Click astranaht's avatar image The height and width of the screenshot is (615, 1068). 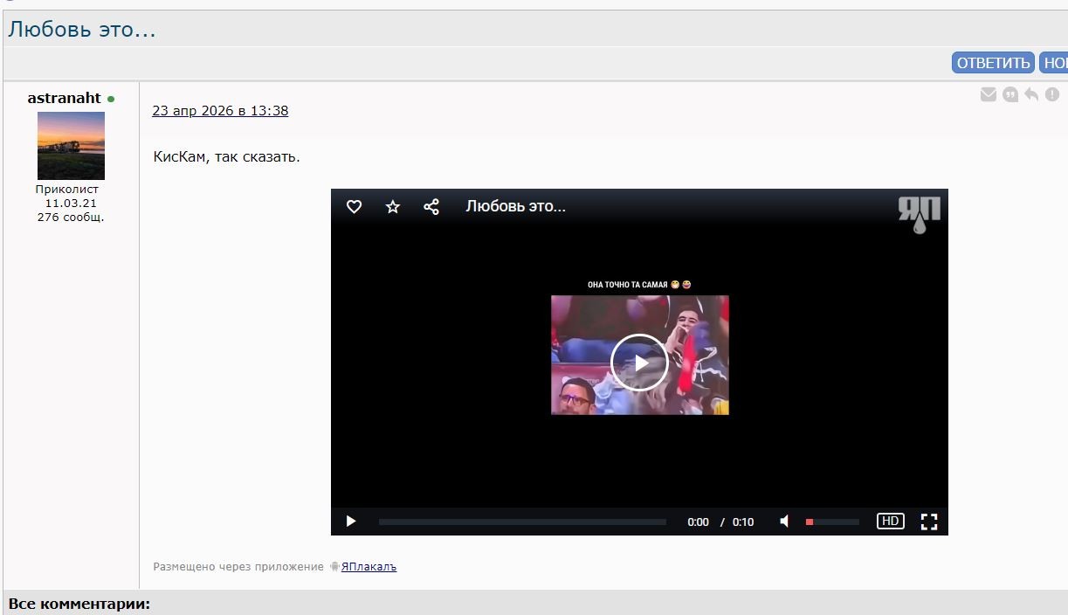click(x=71, y=146)
